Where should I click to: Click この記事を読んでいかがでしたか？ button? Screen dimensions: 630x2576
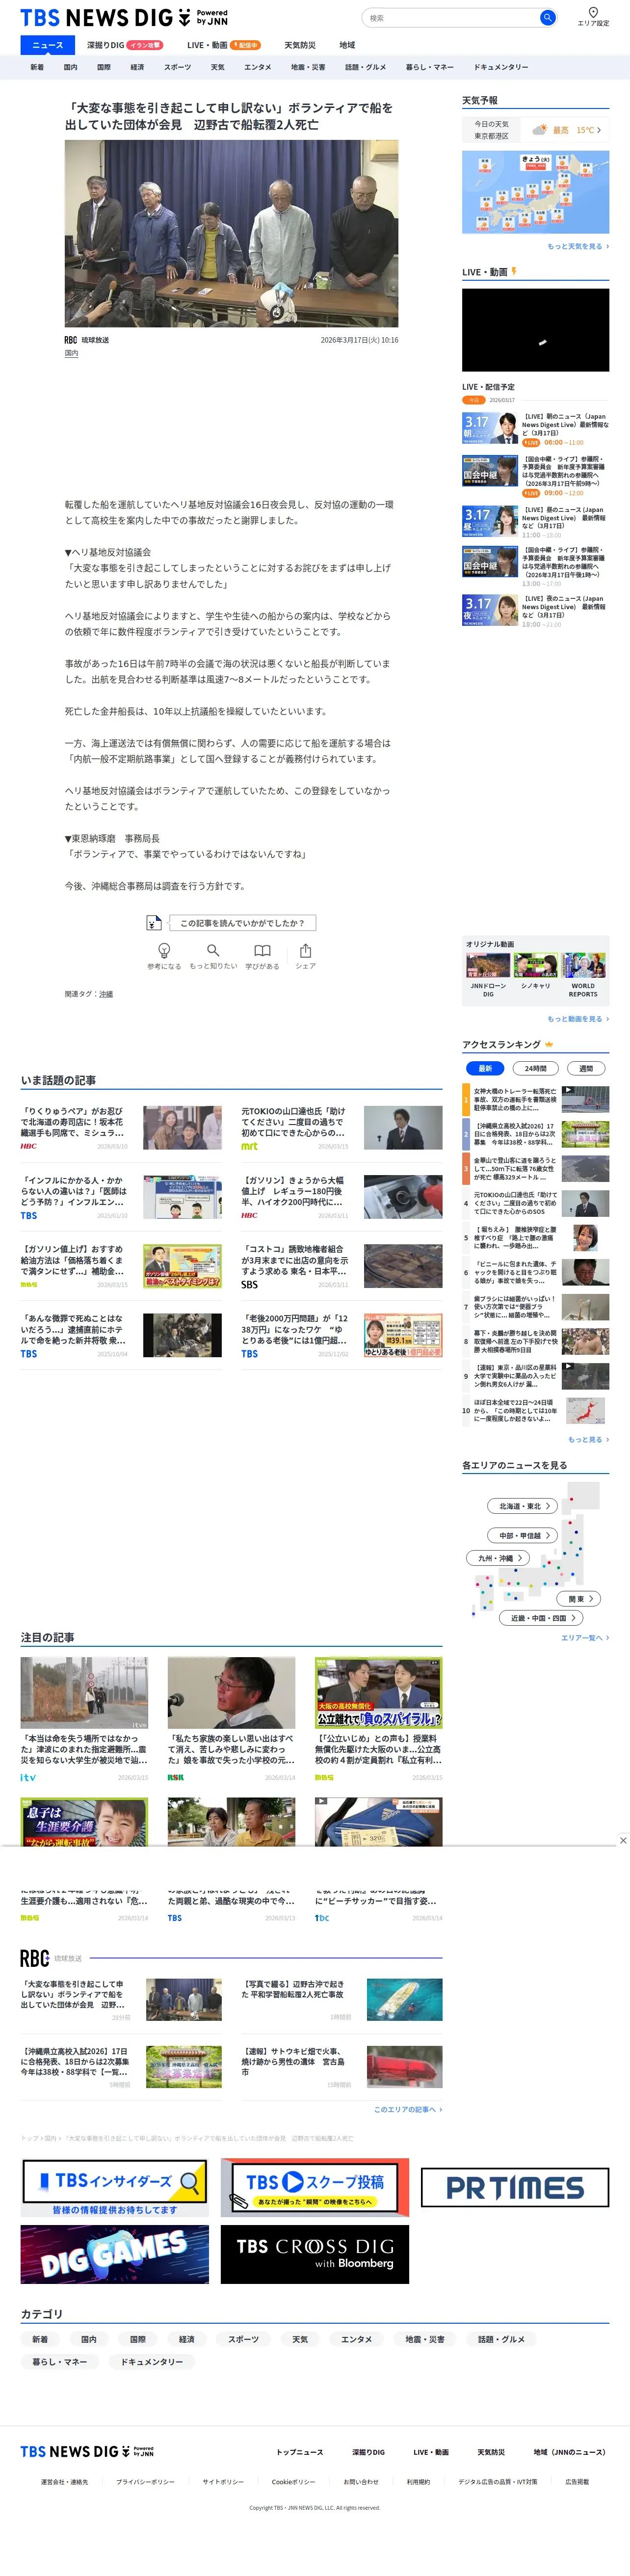coord(243,923)
